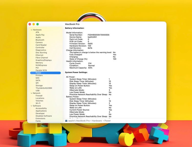Click the laptop icon in path bar
Screen dimensions: 192x147
pyautogui.click(x=66, y=121)
